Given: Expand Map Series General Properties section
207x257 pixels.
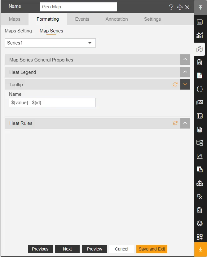Looking at the screenshot, I should tap(185, 60).
